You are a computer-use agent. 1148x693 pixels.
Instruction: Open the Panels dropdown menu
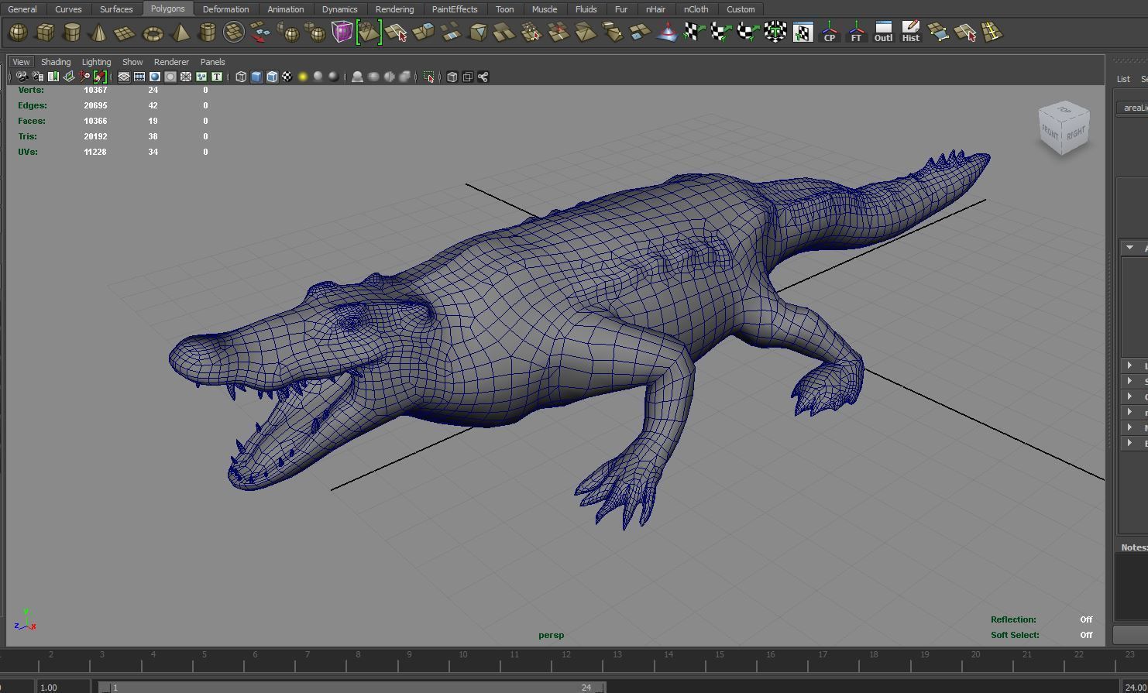212,62
